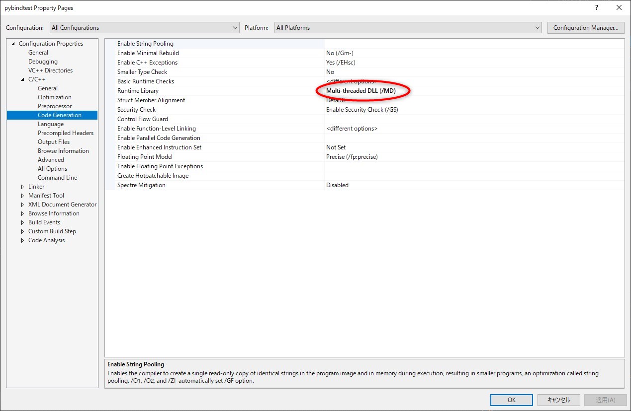
Task: Click the Runtime Library property name
Action: pos(138,91)
